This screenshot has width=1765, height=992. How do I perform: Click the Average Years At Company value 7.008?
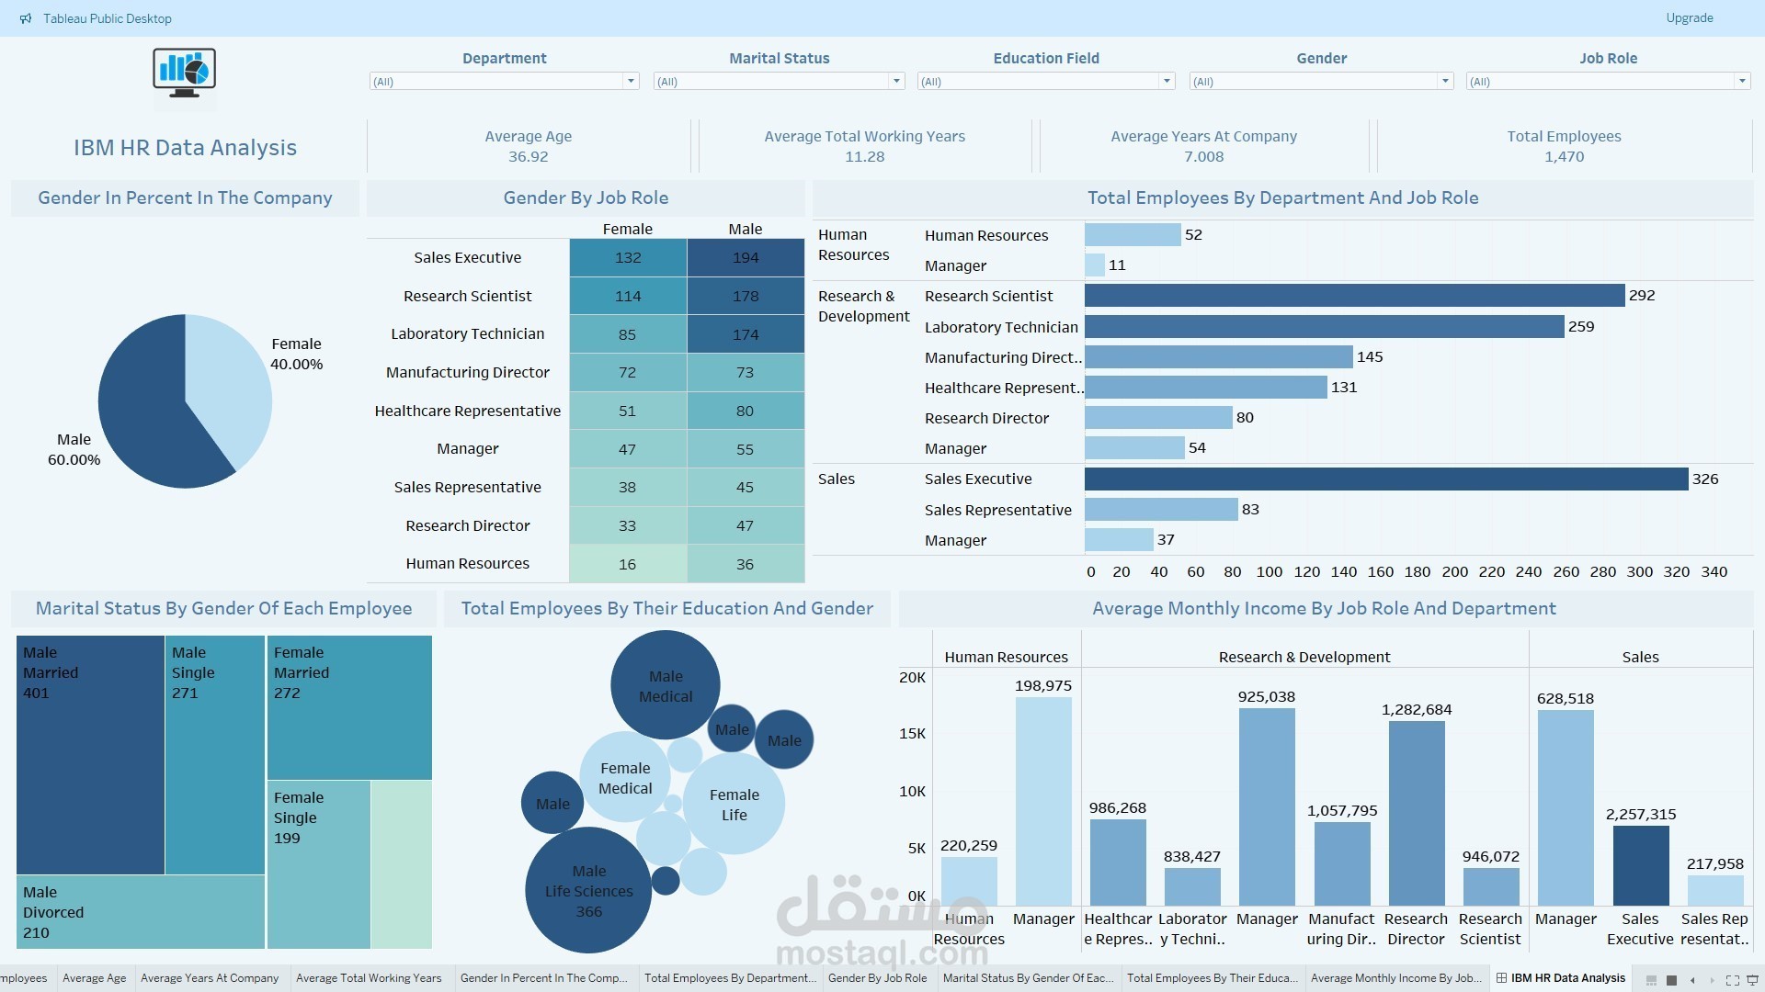coord(1203,157)
